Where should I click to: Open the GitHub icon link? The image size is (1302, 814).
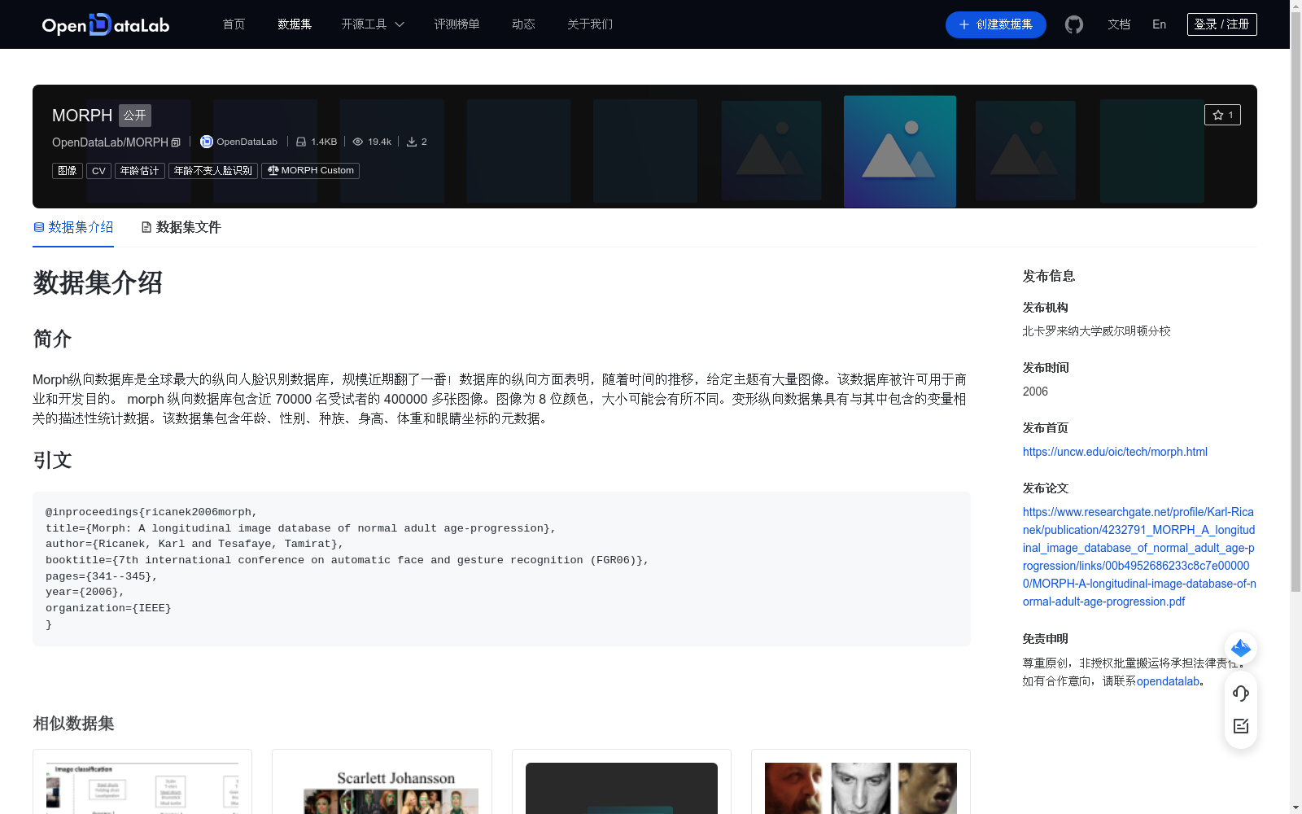pos(1074,24)
